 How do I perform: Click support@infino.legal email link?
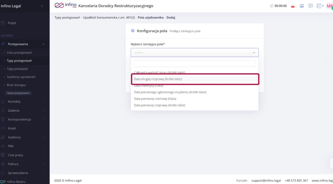(x=266, y=181)
